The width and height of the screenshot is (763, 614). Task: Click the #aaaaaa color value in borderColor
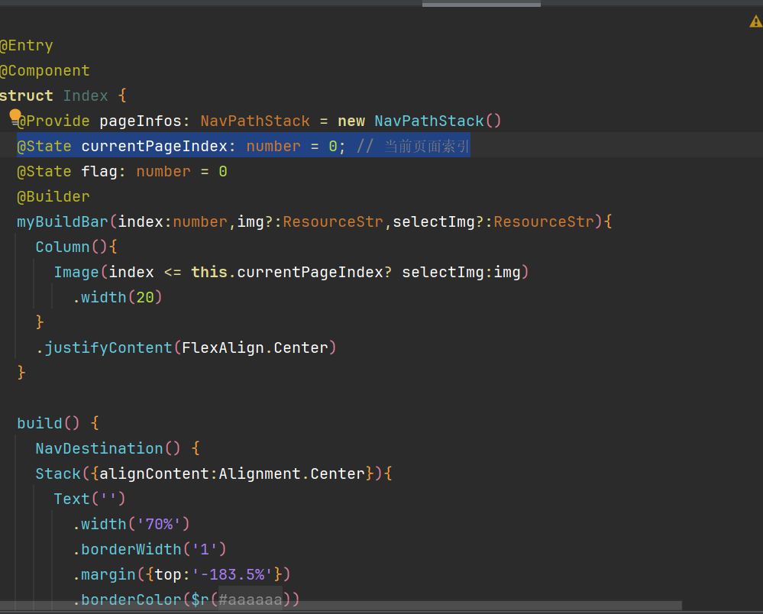coord(250,600)
